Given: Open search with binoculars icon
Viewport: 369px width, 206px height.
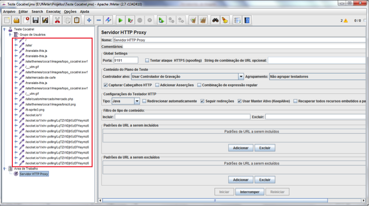Looking at the screenshot, I should [x=215, y=20].
